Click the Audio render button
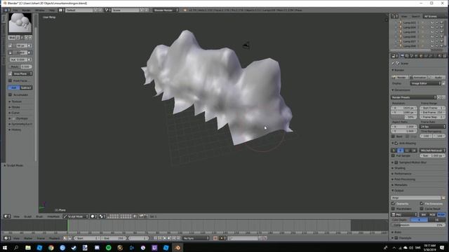The image size is (449, 252). pos(436,77)
